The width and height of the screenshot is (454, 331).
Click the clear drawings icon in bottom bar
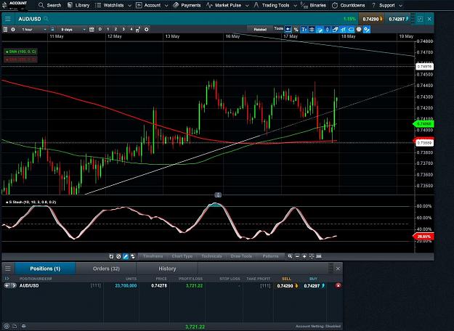tap(118, 256)
